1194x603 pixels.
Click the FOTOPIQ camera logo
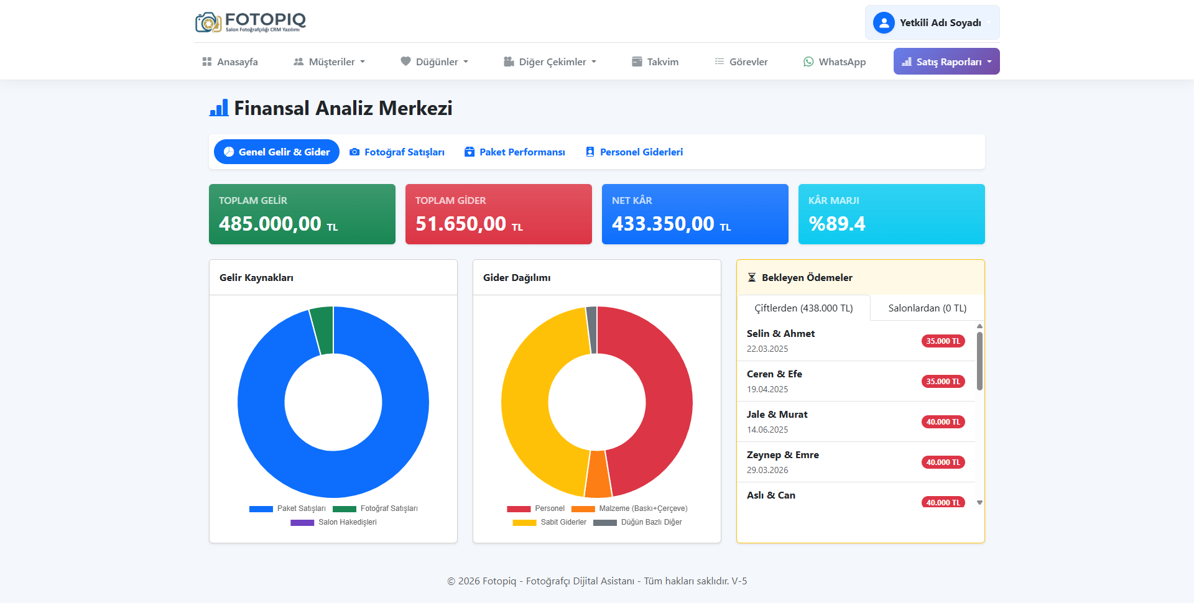[x=208, y=22]
